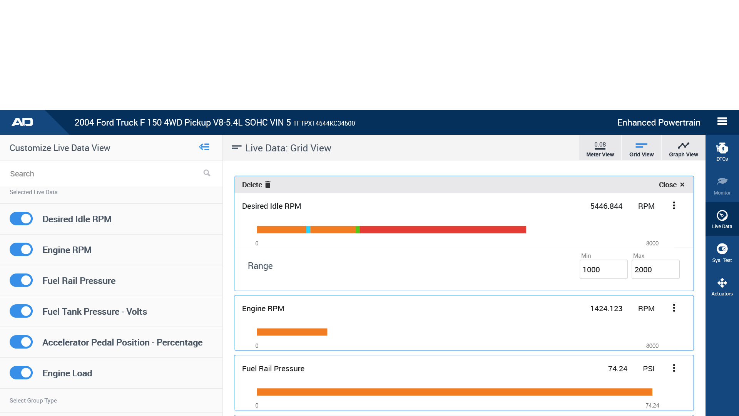Disable the Desired Idle RPM toggle
Screen dimensions: 739x416
[21, 219]
